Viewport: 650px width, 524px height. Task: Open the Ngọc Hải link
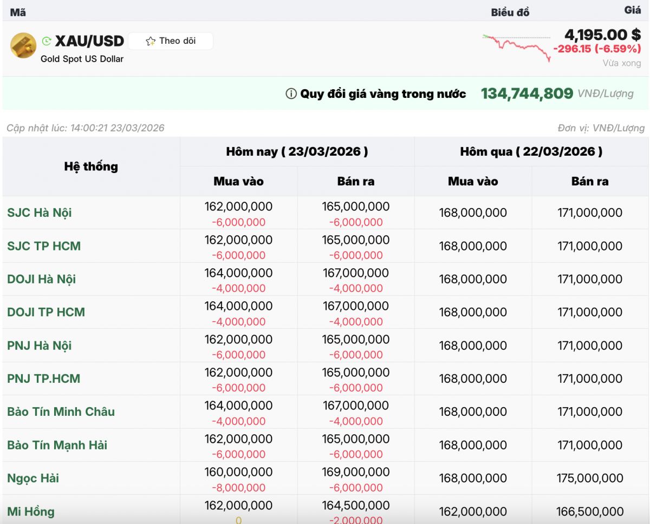[33, 478]
